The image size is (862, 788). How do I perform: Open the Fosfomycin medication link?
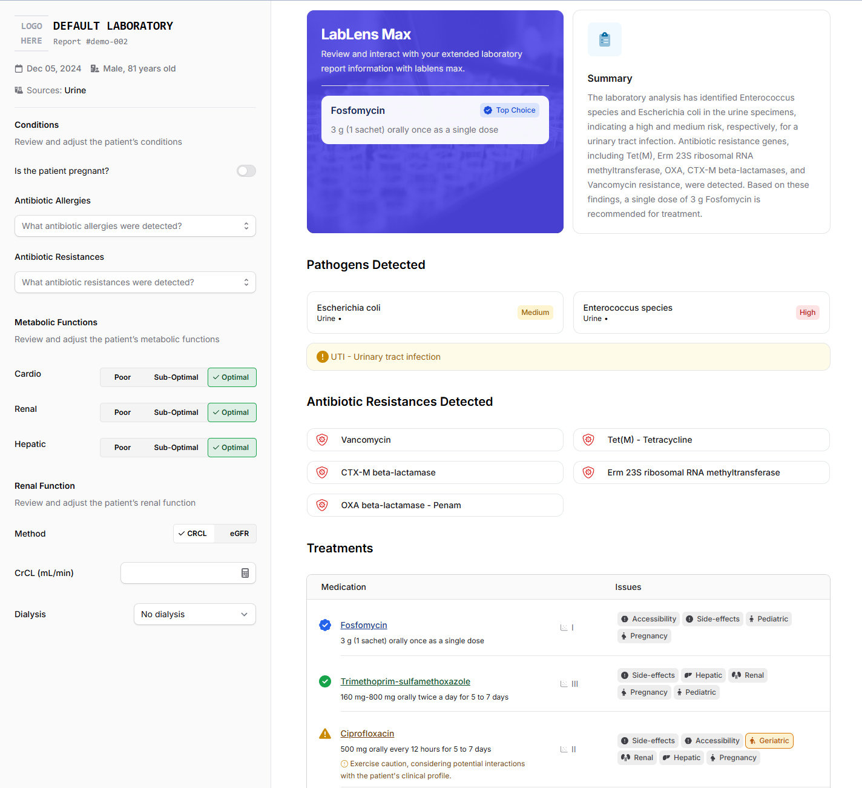click(364, 625)
